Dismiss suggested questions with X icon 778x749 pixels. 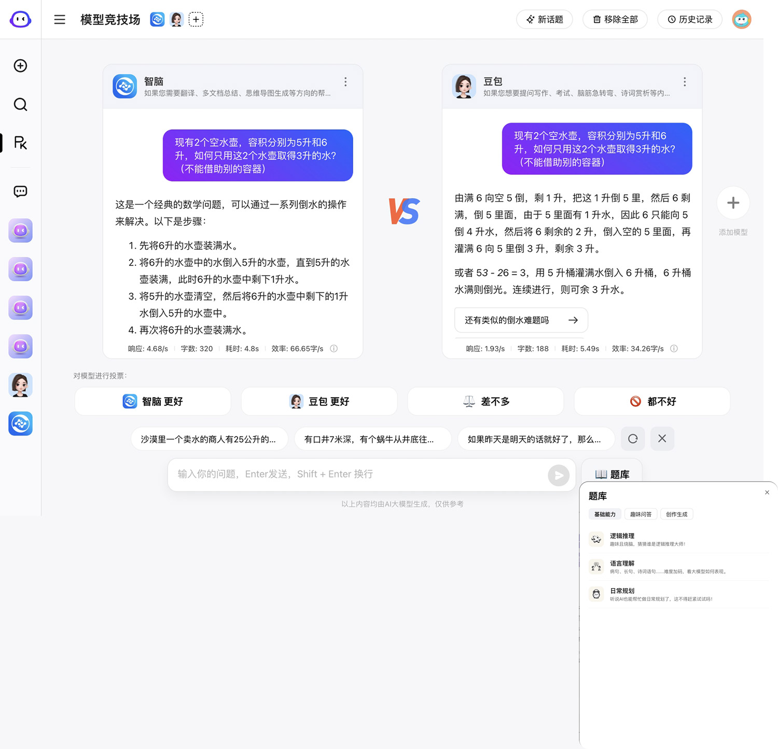[x=662, y=439]
